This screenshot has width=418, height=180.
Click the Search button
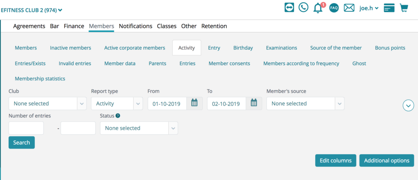[x=22, y=142]
